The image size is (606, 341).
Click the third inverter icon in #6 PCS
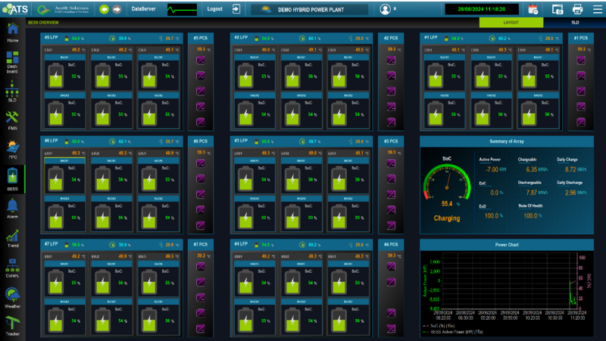point(201,194)
